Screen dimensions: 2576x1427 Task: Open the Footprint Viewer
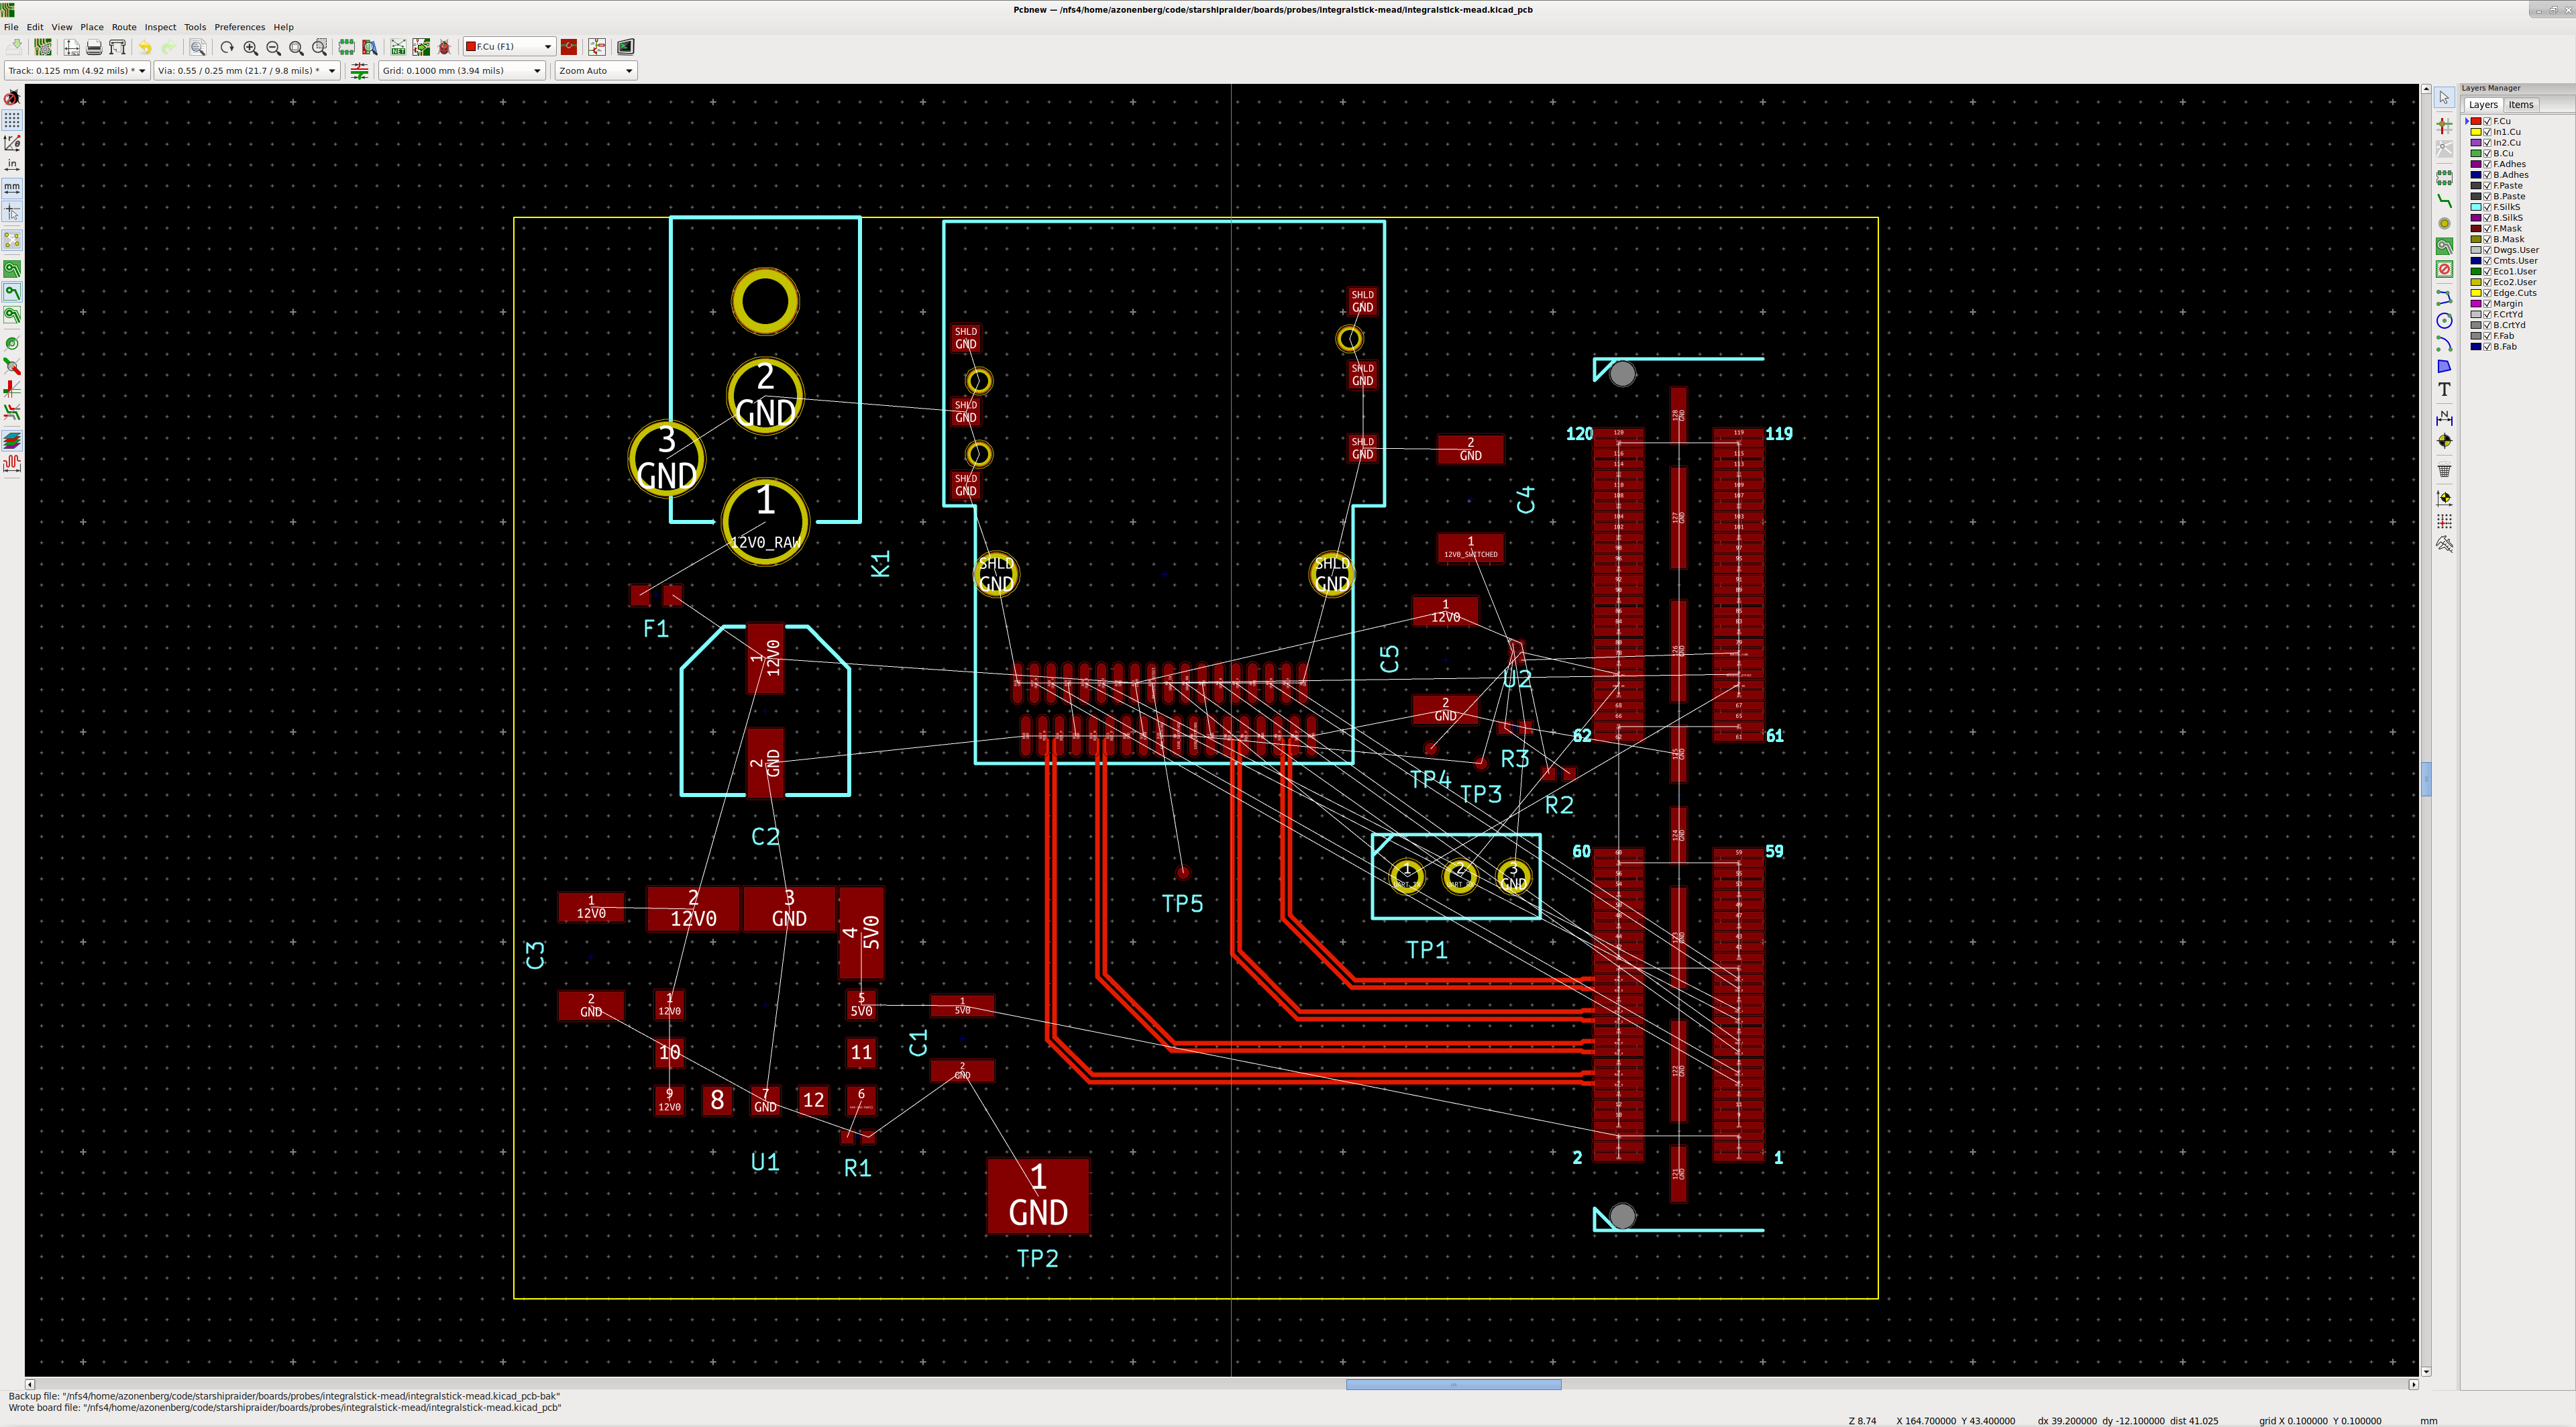click(370, 47)
